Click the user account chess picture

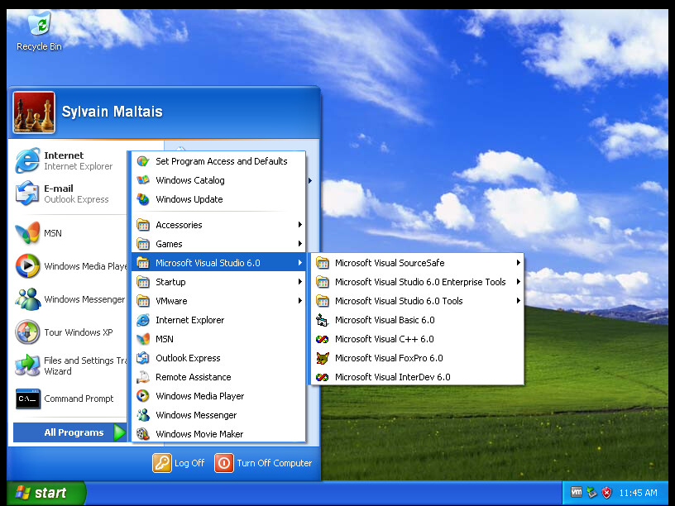point(34,112)
